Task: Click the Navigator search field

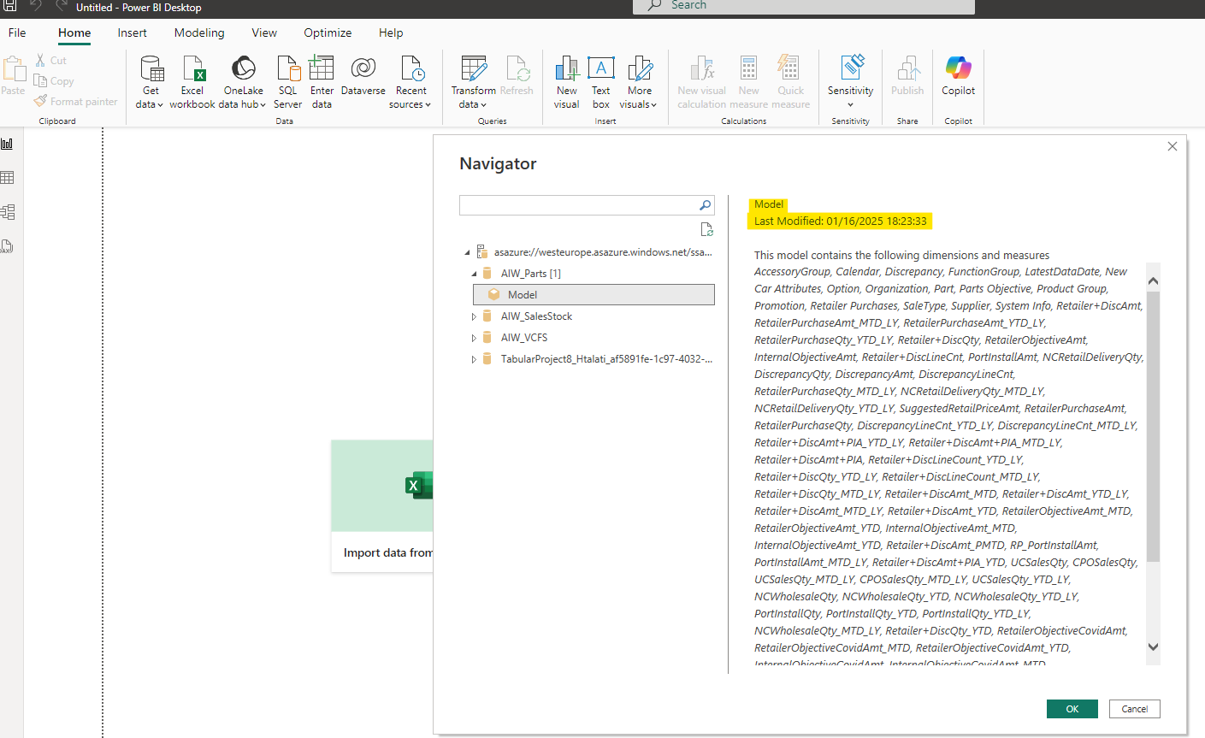Action: [579, 205]
